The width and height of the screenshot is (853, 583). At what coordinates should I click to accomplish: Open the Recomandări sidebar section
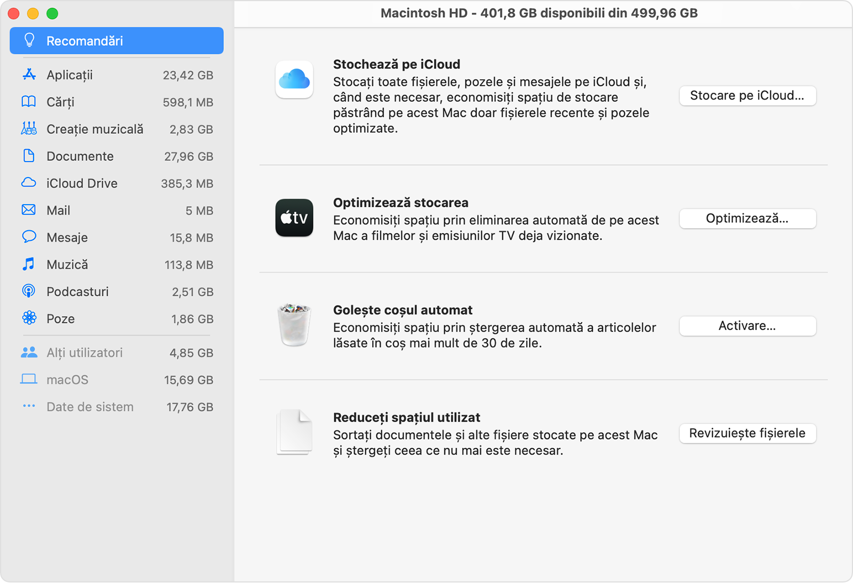[x=116, y=41]
